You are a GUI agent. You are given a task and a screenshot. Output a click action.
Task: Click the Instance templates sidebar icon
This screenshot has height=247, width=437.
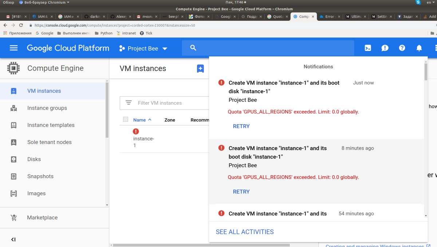click(x=14, y=125)
